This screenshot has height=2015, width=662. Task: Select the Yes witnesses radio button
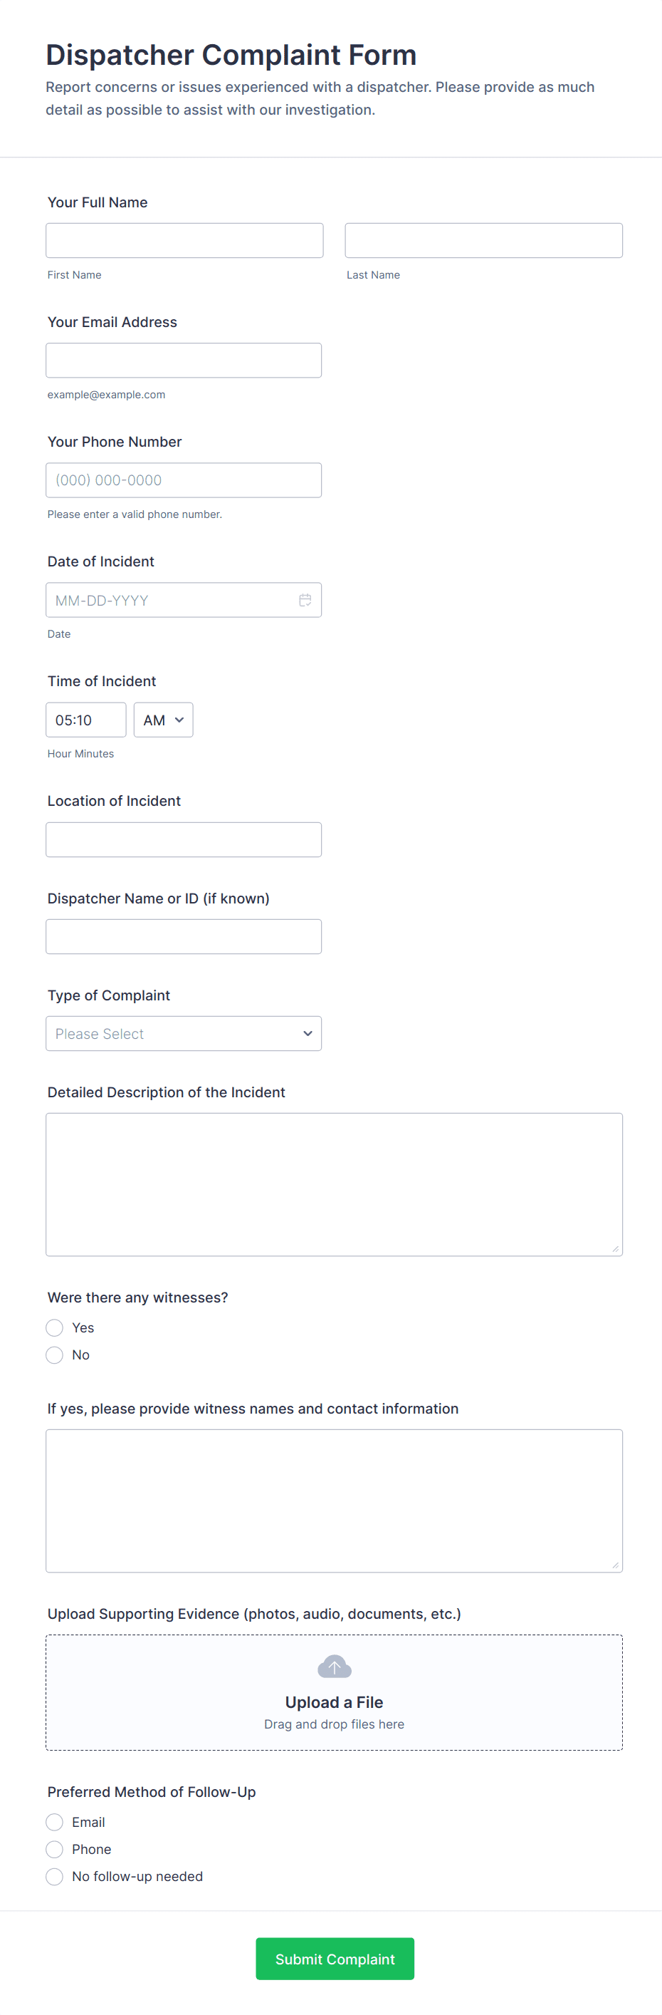tap(55, 1327)
